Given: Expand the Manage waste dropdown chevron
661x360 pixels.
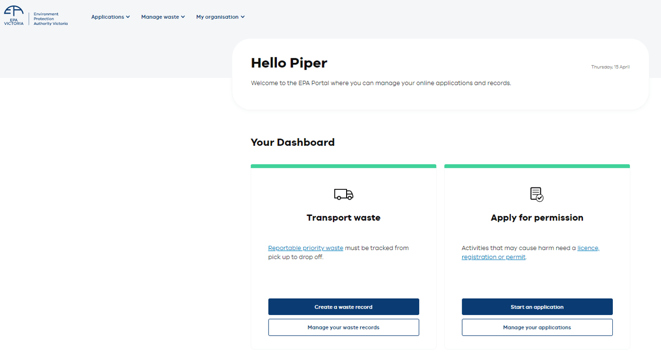Looking at the screenshot, I should [x=183, y=17].
